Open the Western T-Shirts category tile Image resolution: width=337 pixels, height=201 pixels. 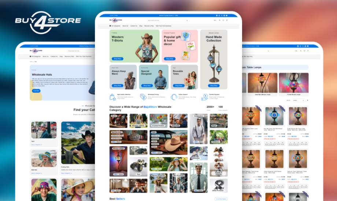point(138,121)
